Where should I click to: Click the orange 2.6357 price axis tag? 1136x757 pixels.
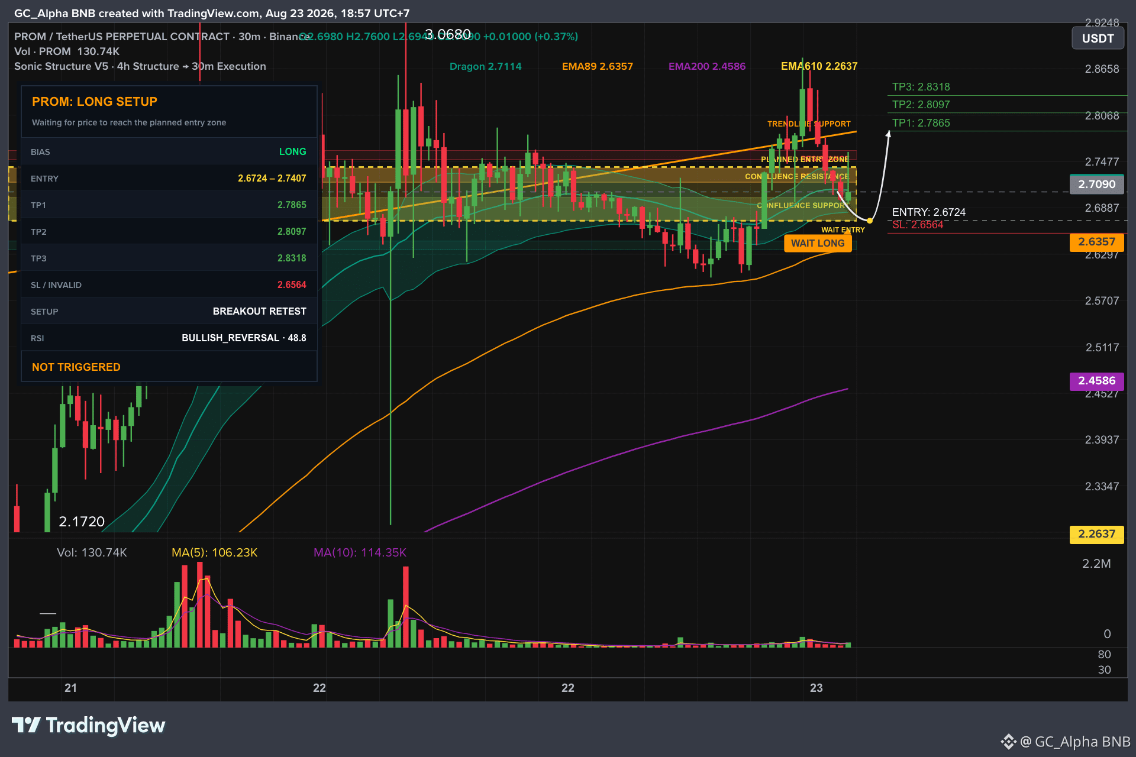[x=1096, y=242]
